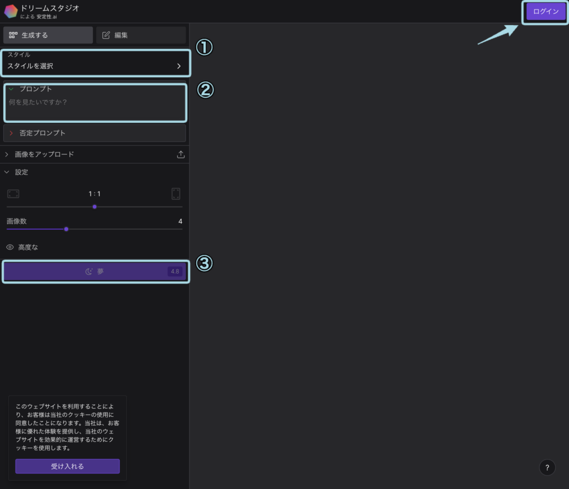
Task: Click the DreamStudio hexagon logo
Action: 11,11
